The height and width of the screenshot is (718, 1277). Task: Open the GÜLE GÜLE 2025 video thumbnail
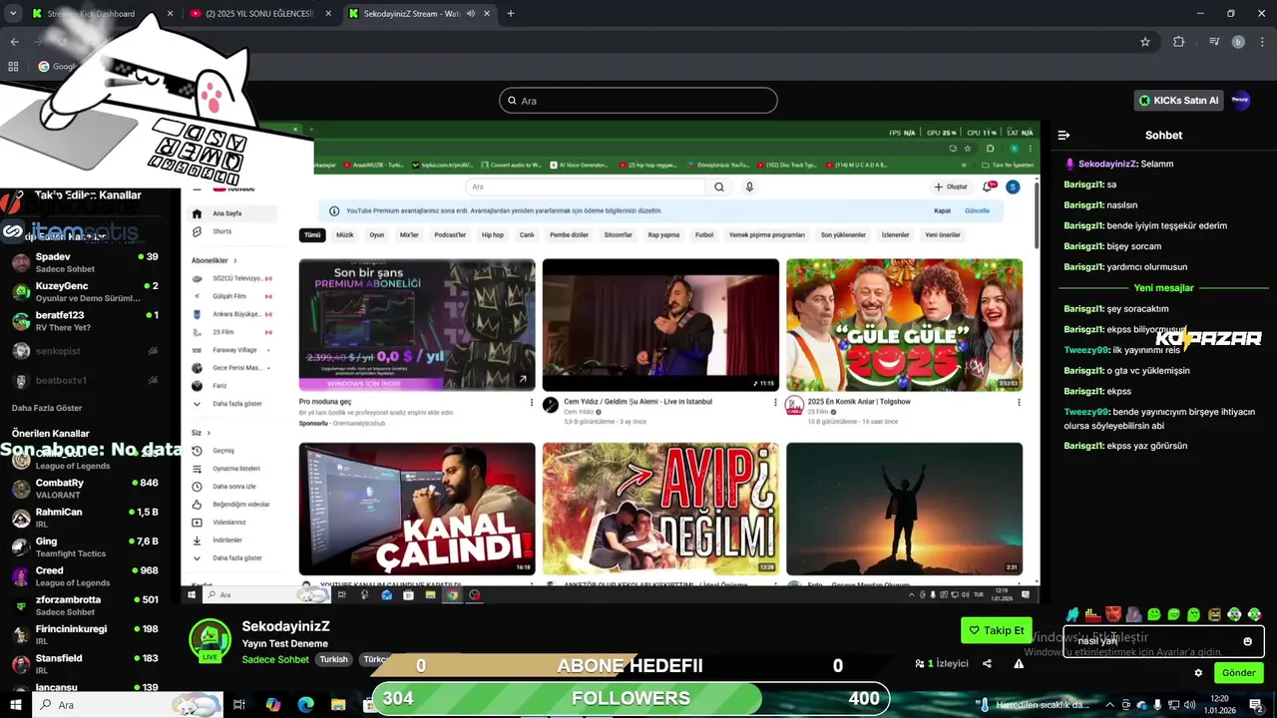coord(904,325)
